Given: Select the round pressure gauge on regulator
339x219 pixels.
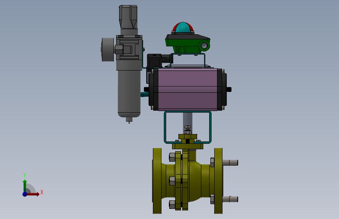Looking at the screenshot, I should (x=108, y=49).
